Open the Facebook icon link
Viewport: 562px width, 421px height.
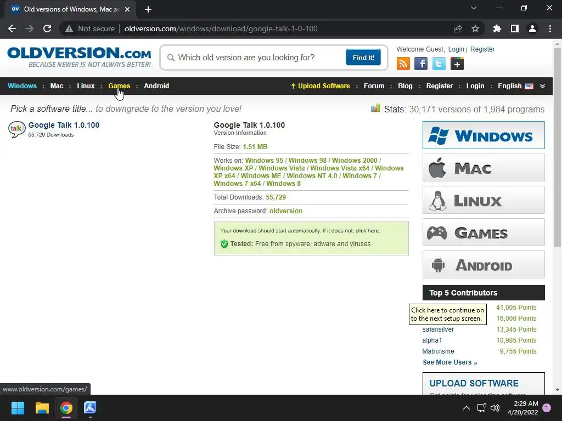pos(421,64)
